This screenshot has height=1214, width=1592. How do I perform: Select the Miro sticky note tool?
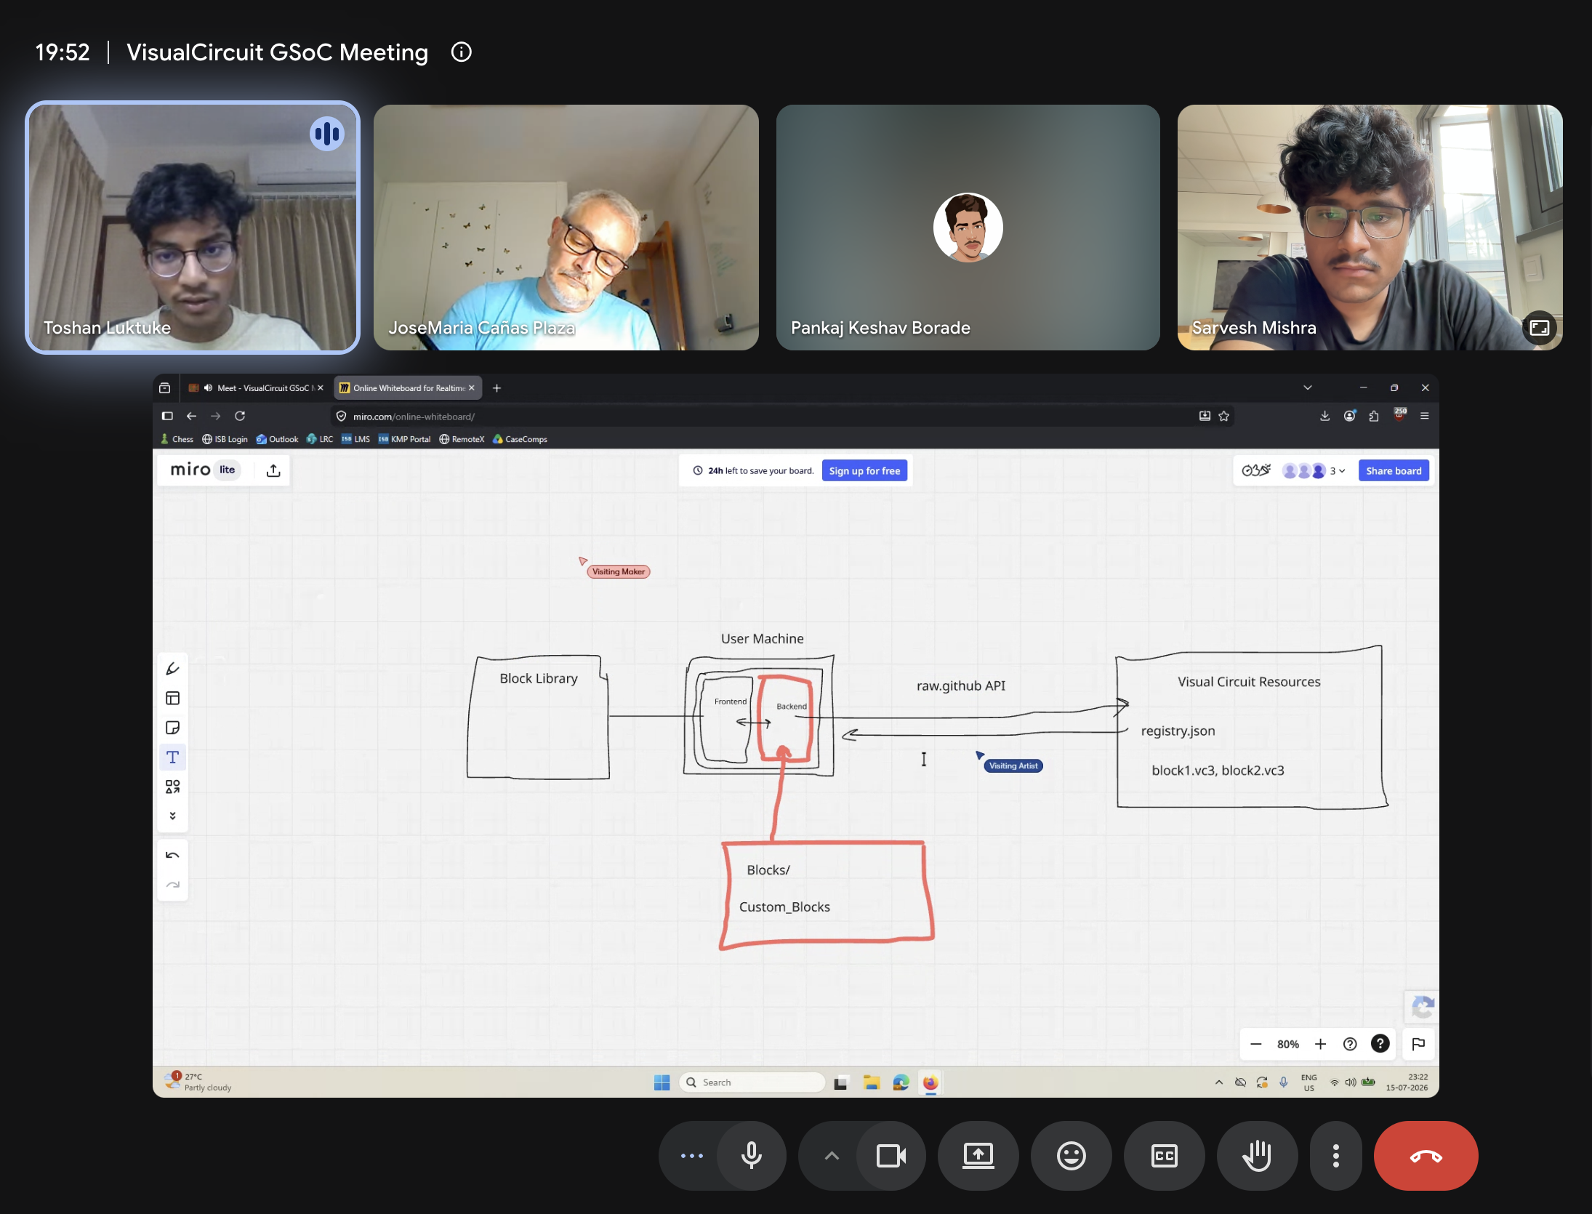click(x=172, y=728)
